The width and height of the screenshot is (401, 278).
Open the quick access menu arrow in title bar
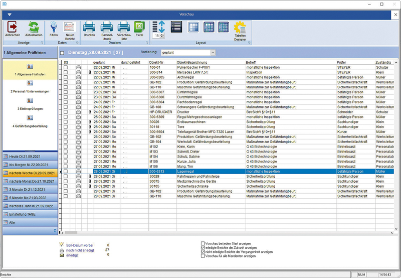click(x=9, y=14)
